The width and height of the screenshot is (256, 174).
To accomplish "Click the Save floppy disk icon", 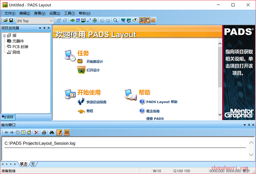I will (11, 20).
